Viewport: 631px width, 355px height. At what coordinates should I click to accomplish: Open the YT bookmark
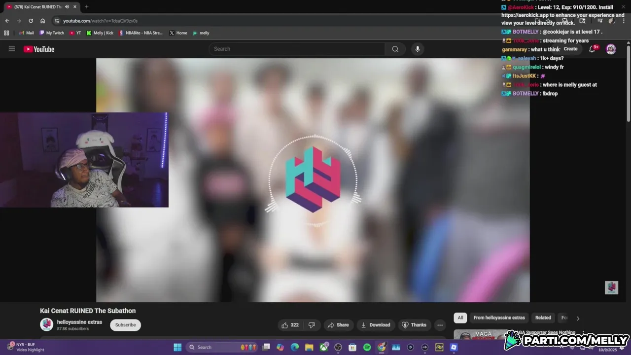(x=75, y=33)
